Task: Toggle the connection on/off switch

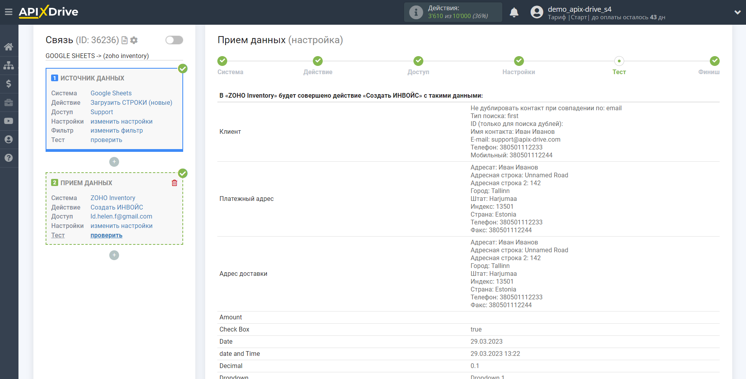Action: [x=174, y=40]
